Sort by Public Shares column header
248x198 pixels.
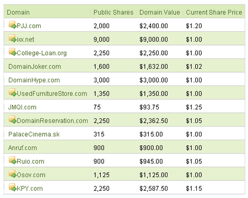point(114,13)
